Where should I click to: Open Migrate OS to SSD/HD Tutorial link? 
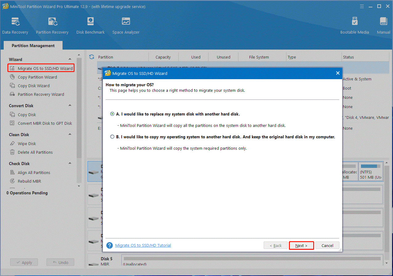click(x=143, y=246)
